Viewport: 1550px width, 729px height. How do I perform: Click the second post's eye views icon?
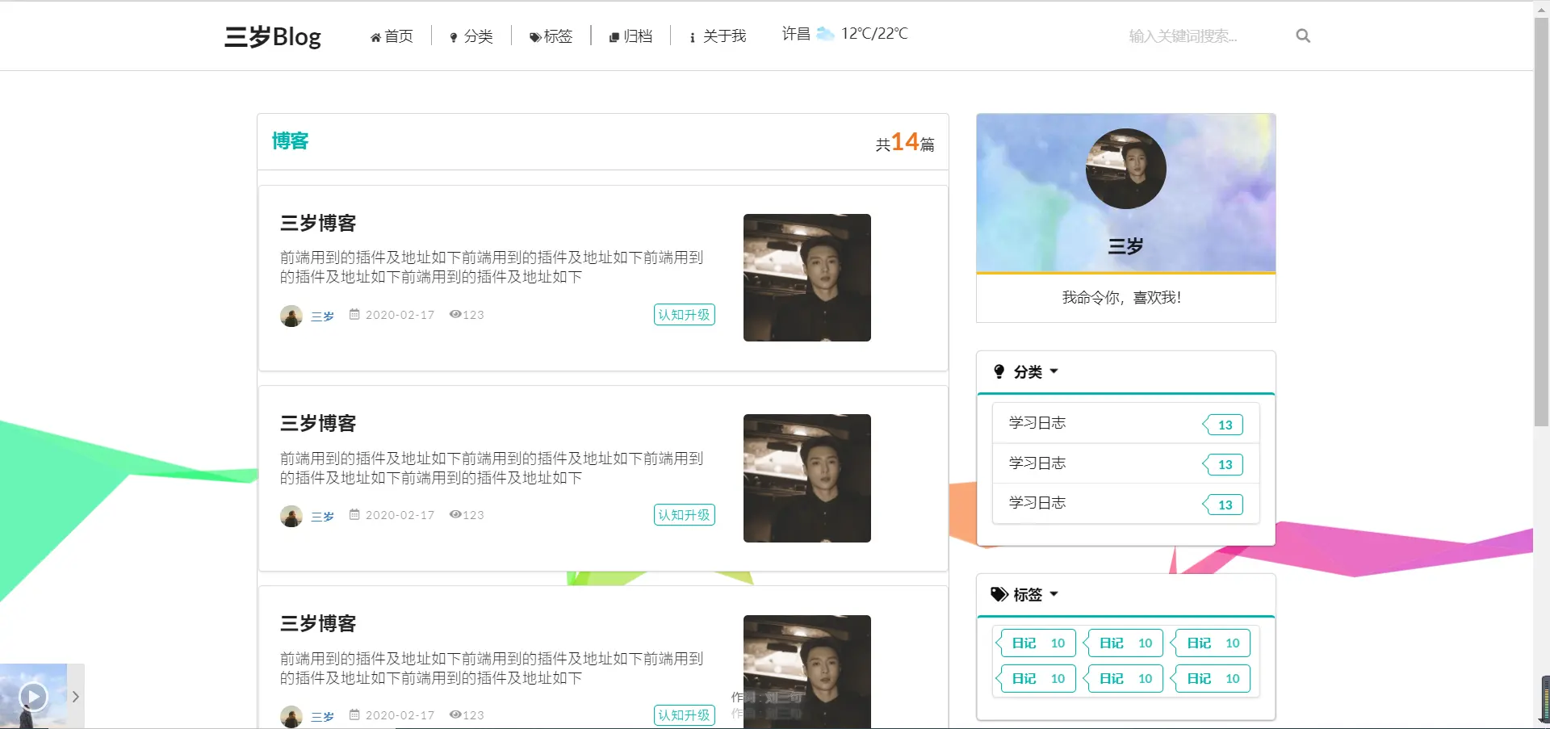tap(455, 514)
